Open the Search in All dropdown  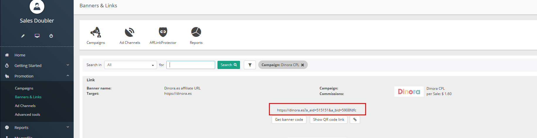131,65
